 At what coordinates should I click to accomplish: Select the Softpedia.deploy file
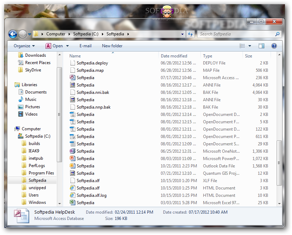[x=93, y=63]
